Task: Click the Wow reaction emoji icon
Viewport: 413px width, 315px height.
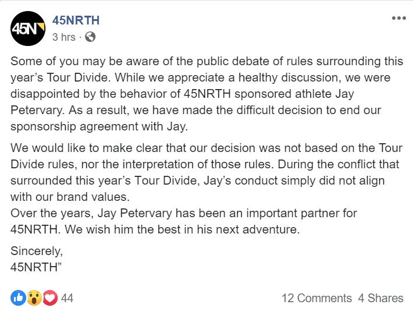Action: pyautogui.click(x=34, y=298)
